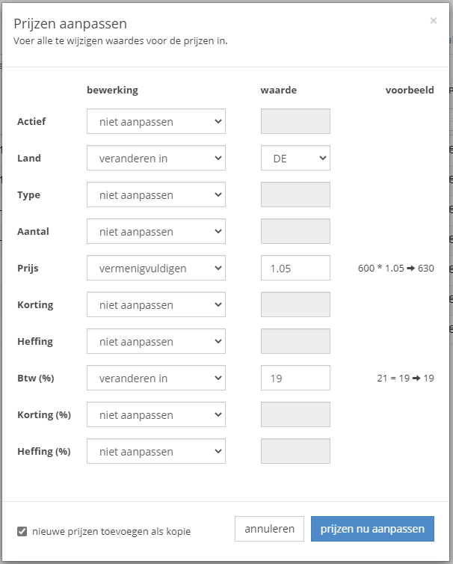Click the Land row label
Image resolution: width=453 pixels, height=564 pixels.
(x=29, y=159)
